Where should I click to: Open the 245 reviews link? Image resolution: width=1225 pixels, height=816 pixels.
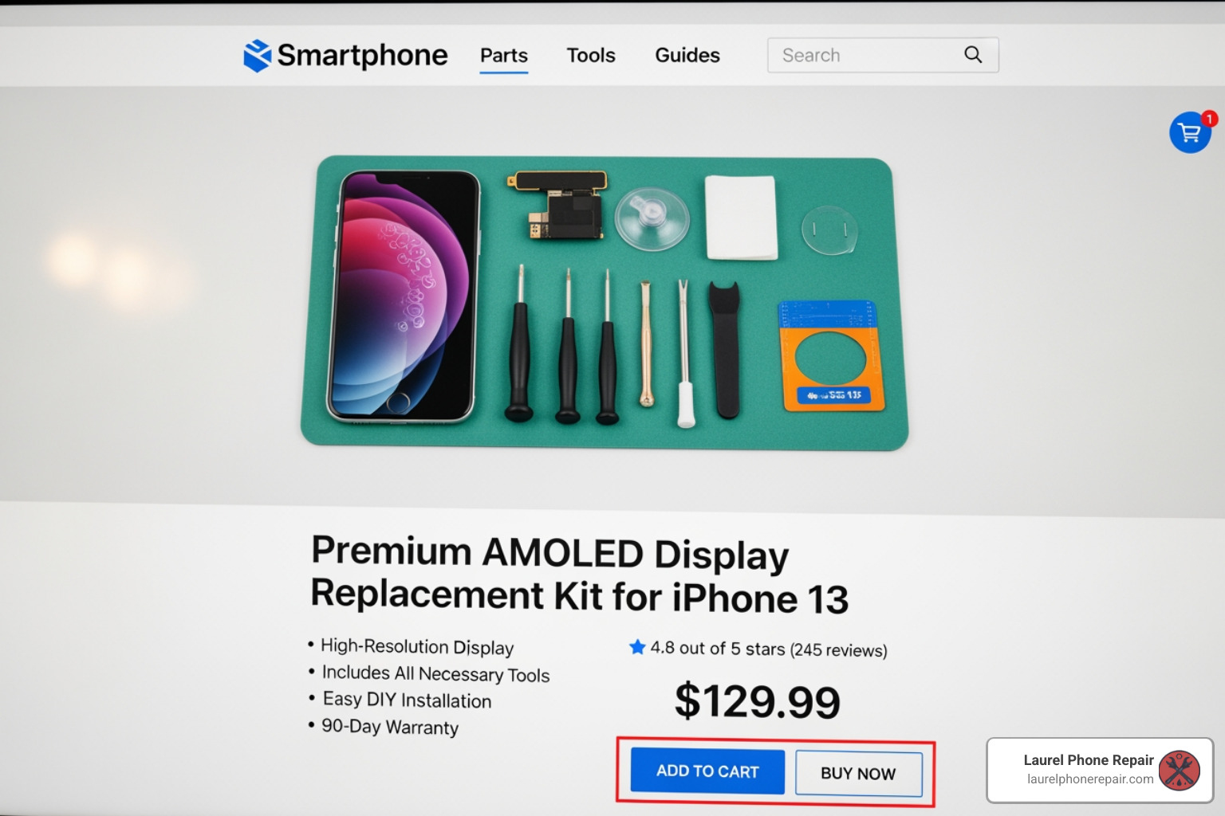837,649
